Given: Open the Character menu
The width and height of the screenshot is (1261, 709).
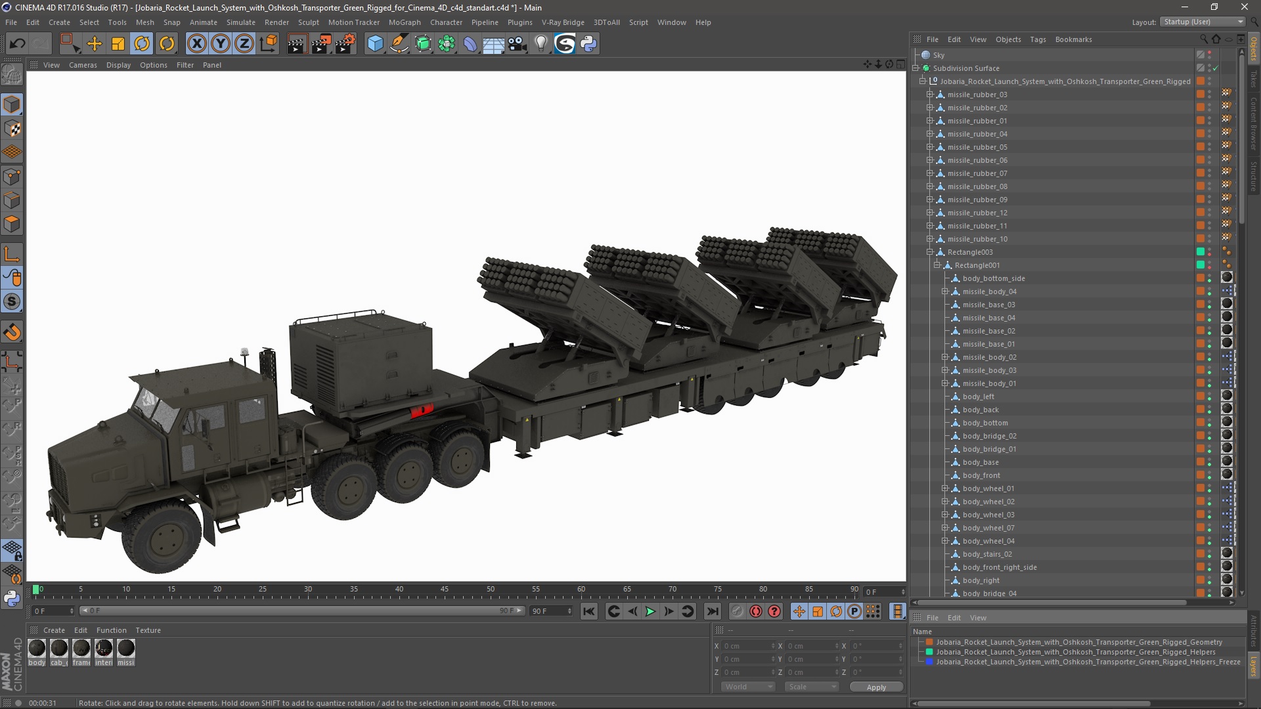Looking at the screenshot, I should pyautogui.click(x=446, y=22).
